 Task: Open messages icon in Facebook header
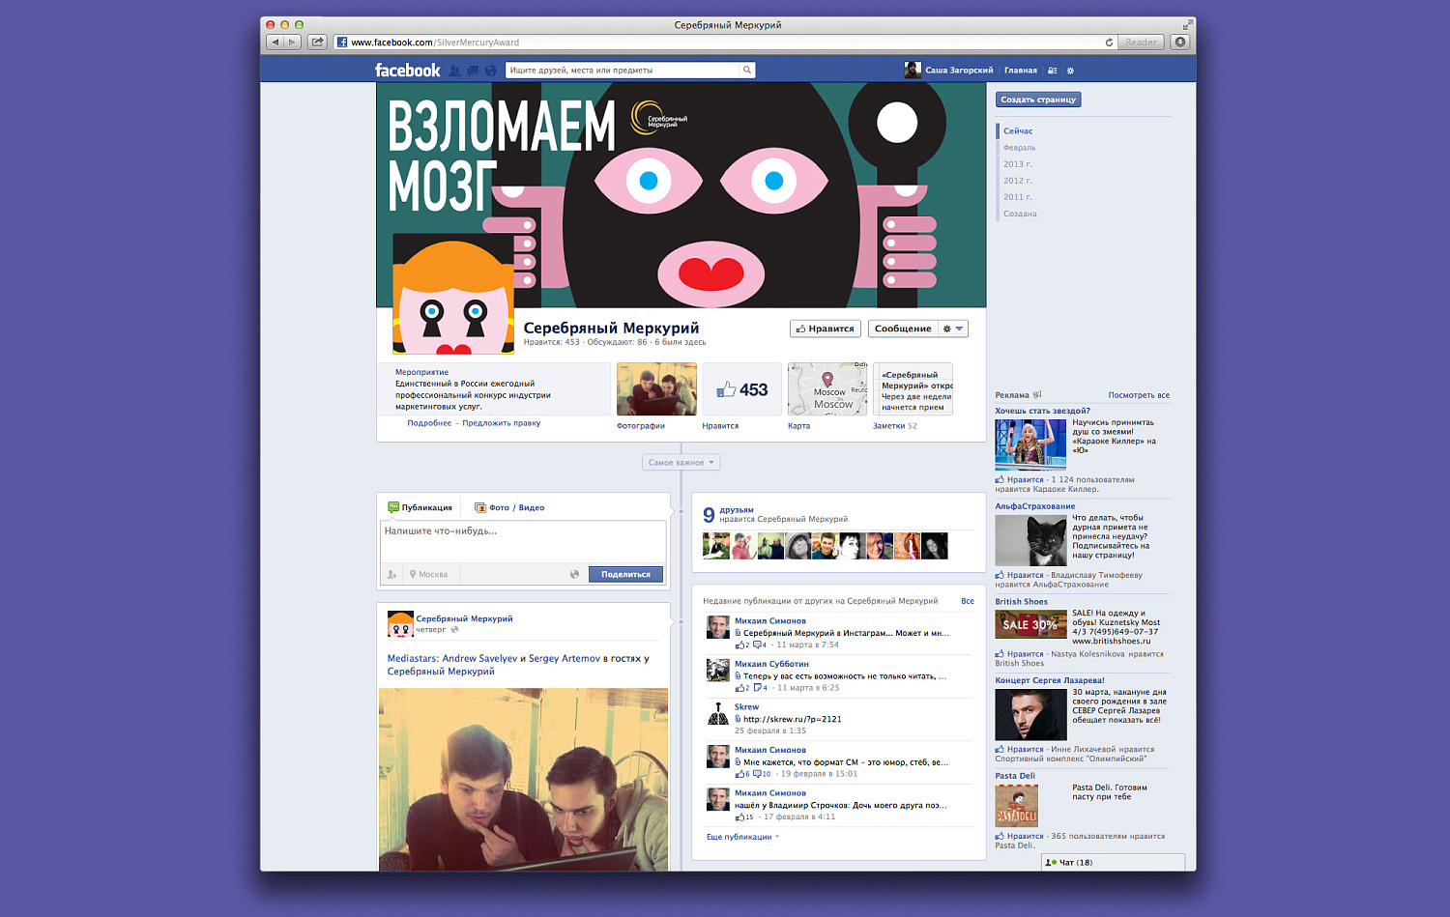(473, 71)
